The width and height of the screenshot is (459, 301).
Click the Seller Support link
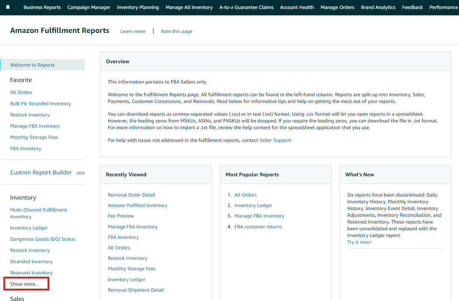(275, 140)
